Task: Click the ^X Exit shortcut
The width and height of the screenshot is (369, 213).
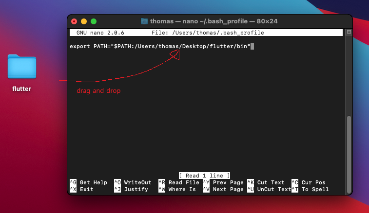Action: [82, 189]
